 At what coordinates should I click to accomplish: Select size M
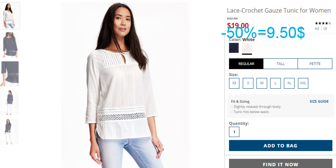click(262, 83)
